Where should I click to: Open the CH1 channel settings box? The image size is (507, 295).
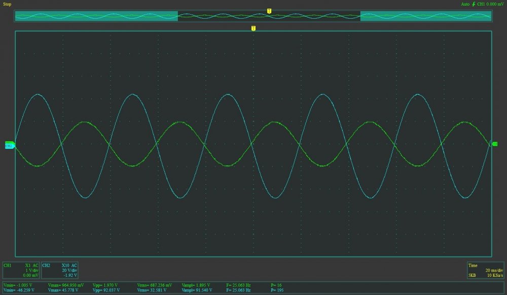pos(21,270)
